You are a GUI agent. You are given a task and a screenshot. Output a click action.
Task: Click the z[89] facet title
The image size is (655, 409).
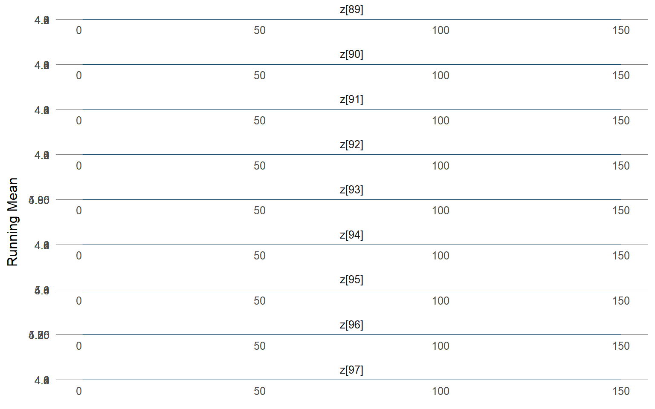pyautogui.click(x=351, y=9)
